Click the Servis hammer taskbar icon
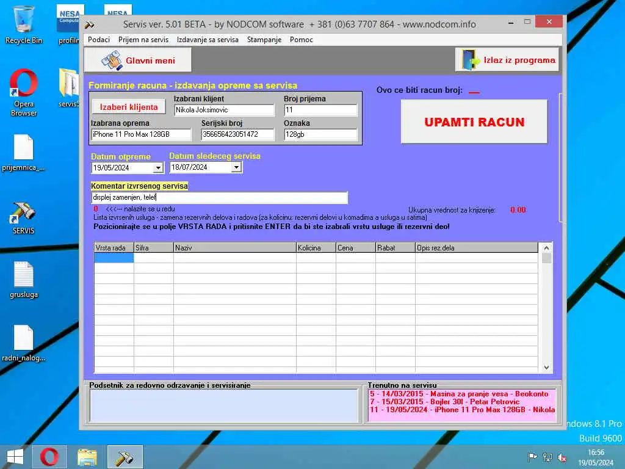Viewport: 625px width, 469px height. point(125,457)
